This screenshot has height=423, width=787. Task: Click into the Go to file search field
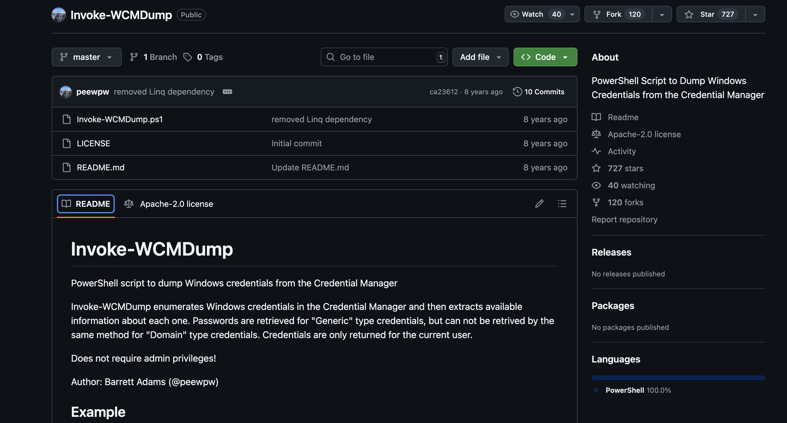click(x=384, y=57)
